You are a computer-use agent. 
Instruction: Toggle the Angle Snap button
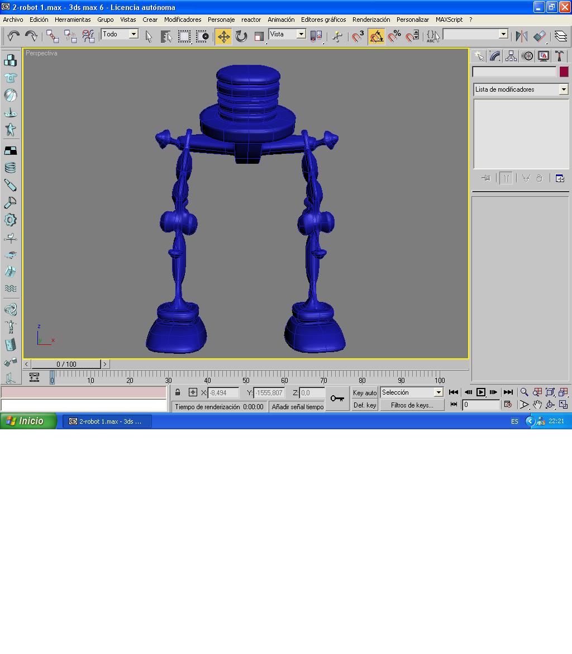376,36
